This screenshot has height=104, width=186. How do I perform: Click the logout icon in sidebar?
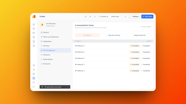(34, 87)
